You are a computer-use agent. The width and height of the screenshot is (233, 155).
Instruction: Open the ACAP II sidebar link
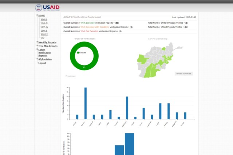[x=44, y=34]
